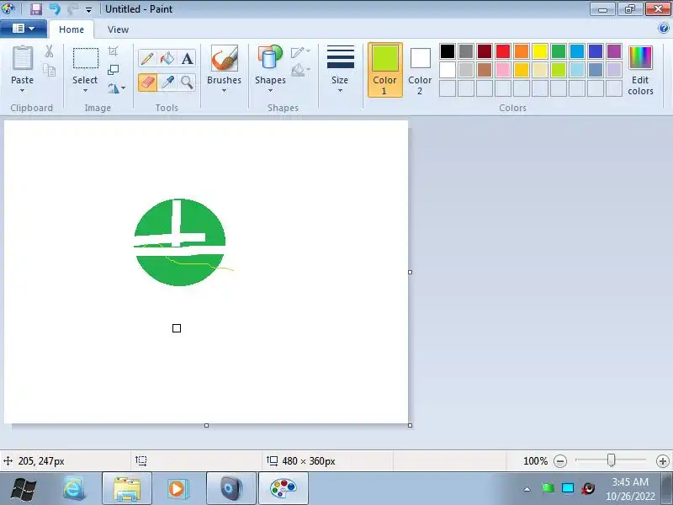673x505 pixels.
Task: Select the Pencil tool
Action: [x=147, y=58]
